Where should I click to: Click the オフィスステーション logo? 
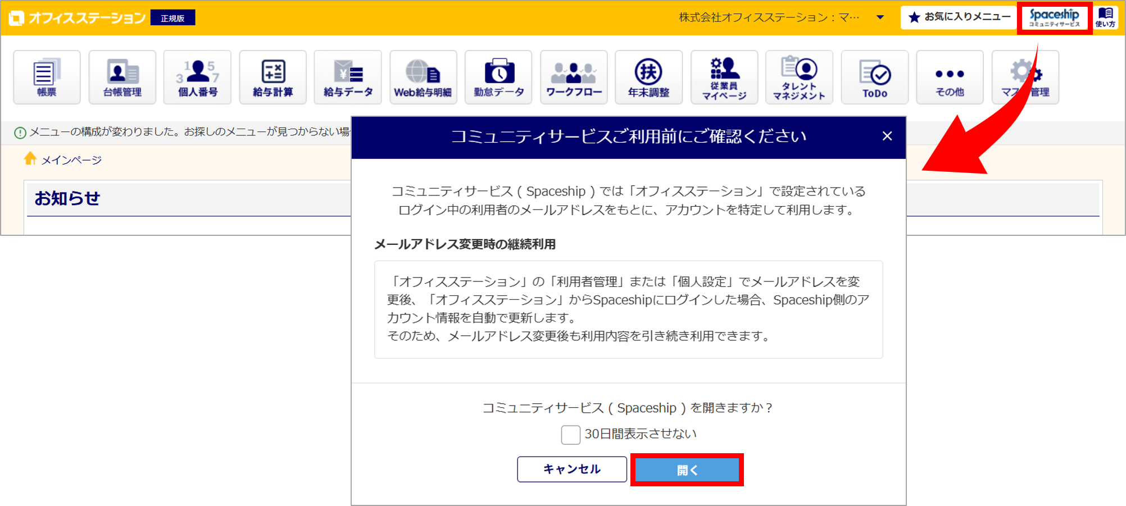[78, 18]
